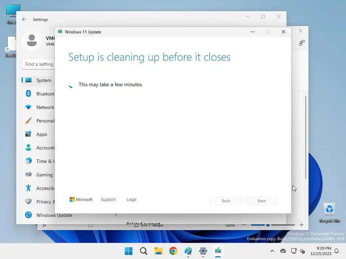Screen dimensions: 346x259
Task: Select the This PC desktop icon
Action: tap(11, 14)
